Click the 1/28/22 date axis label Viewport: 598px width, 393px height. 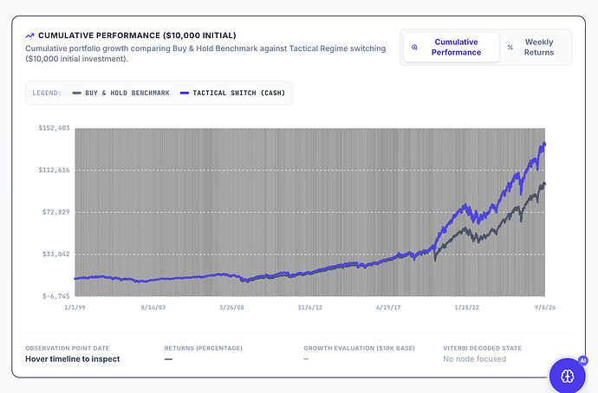point(467,307)
